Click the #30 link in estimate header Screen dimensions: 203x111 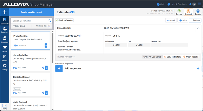72,12
